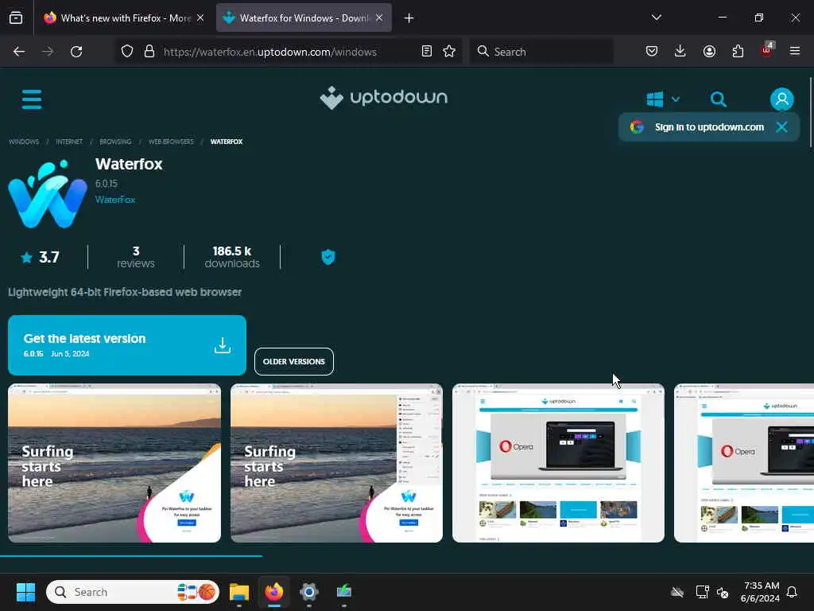Image resolution: width=814 pixels, height=611 pixels.
Task: Open File Explorer from taskbar
Action: click(239, 592)
